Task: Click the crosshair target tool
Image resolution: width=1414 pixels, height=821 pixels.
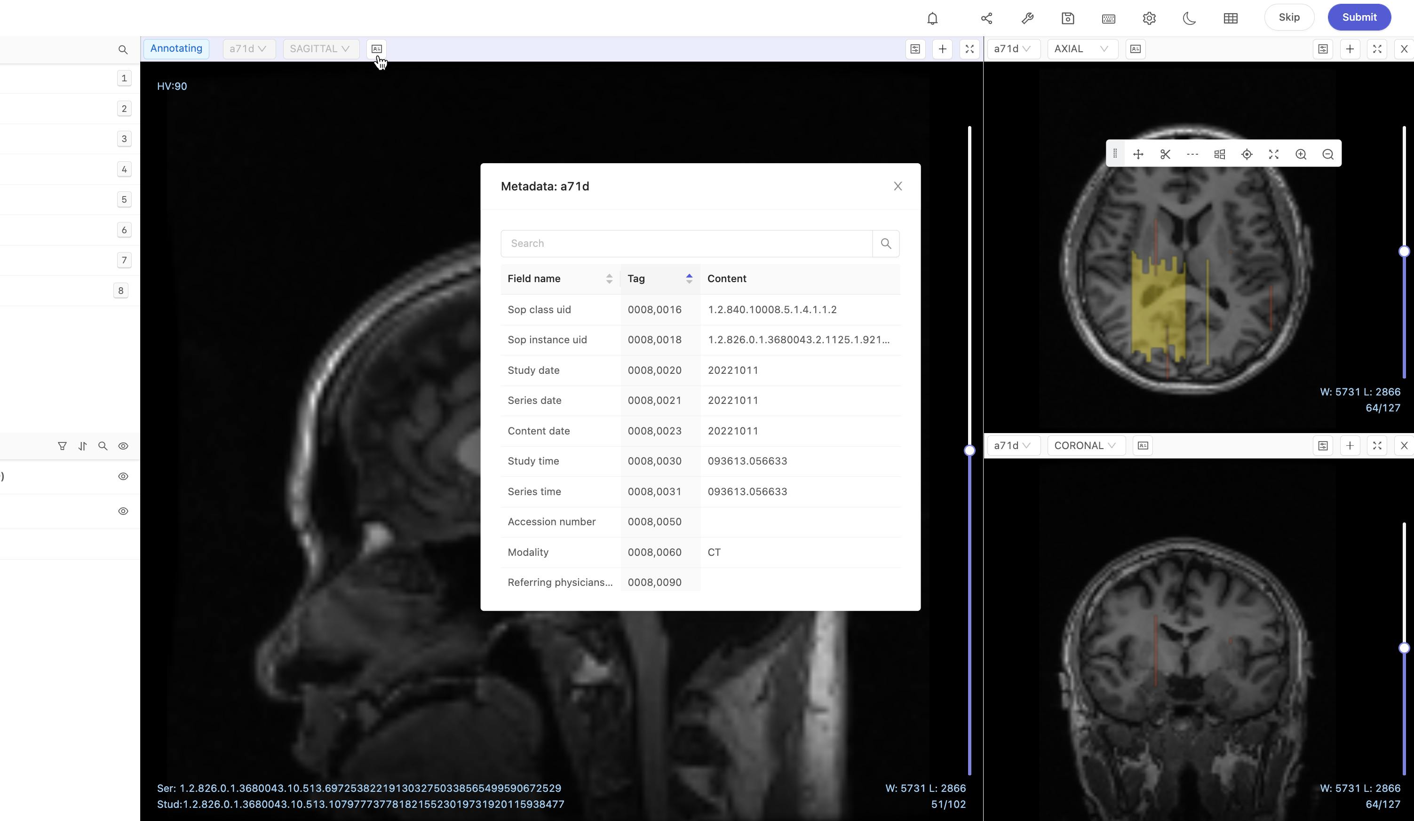Action: [x=1247, y=154]
